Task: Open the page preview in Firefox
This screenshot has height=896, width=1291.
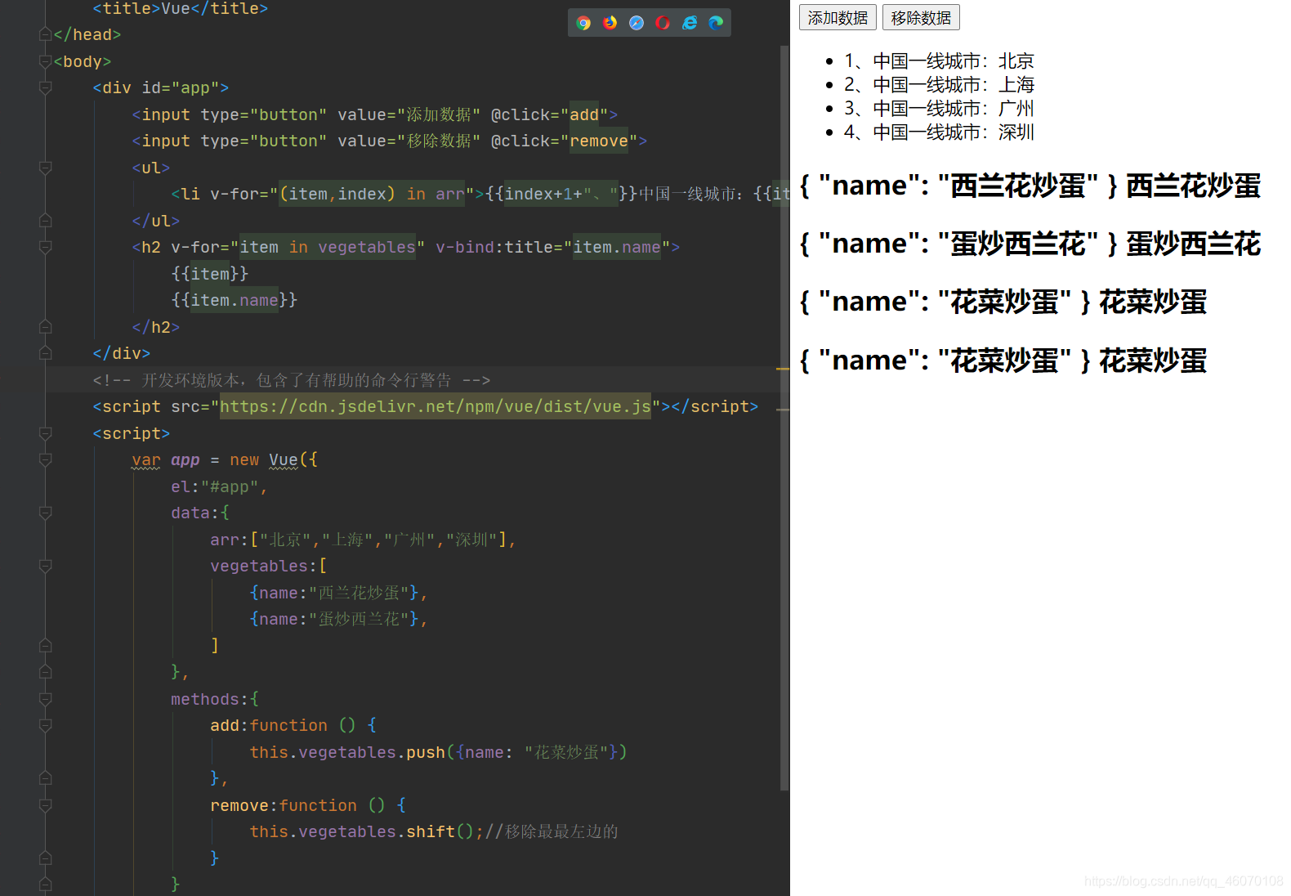Action: coord(610,23)
